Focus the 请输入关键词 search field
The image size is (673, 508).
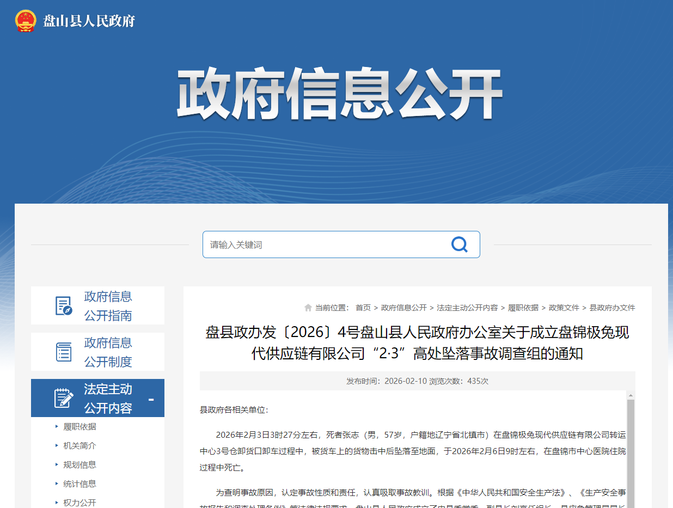point(341,244)
